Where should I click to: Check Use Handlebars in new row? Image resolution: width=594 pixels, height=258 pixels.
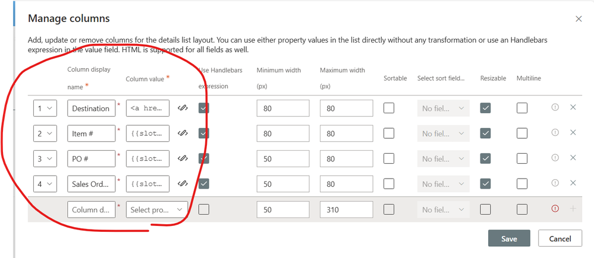point(204,209)
